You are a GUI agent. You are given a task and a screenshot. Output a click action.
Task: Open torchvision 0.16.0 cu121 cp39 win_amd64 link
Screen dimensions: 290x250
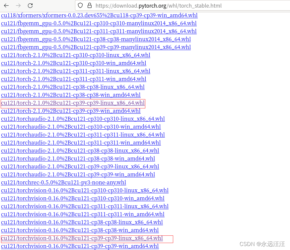80,246
